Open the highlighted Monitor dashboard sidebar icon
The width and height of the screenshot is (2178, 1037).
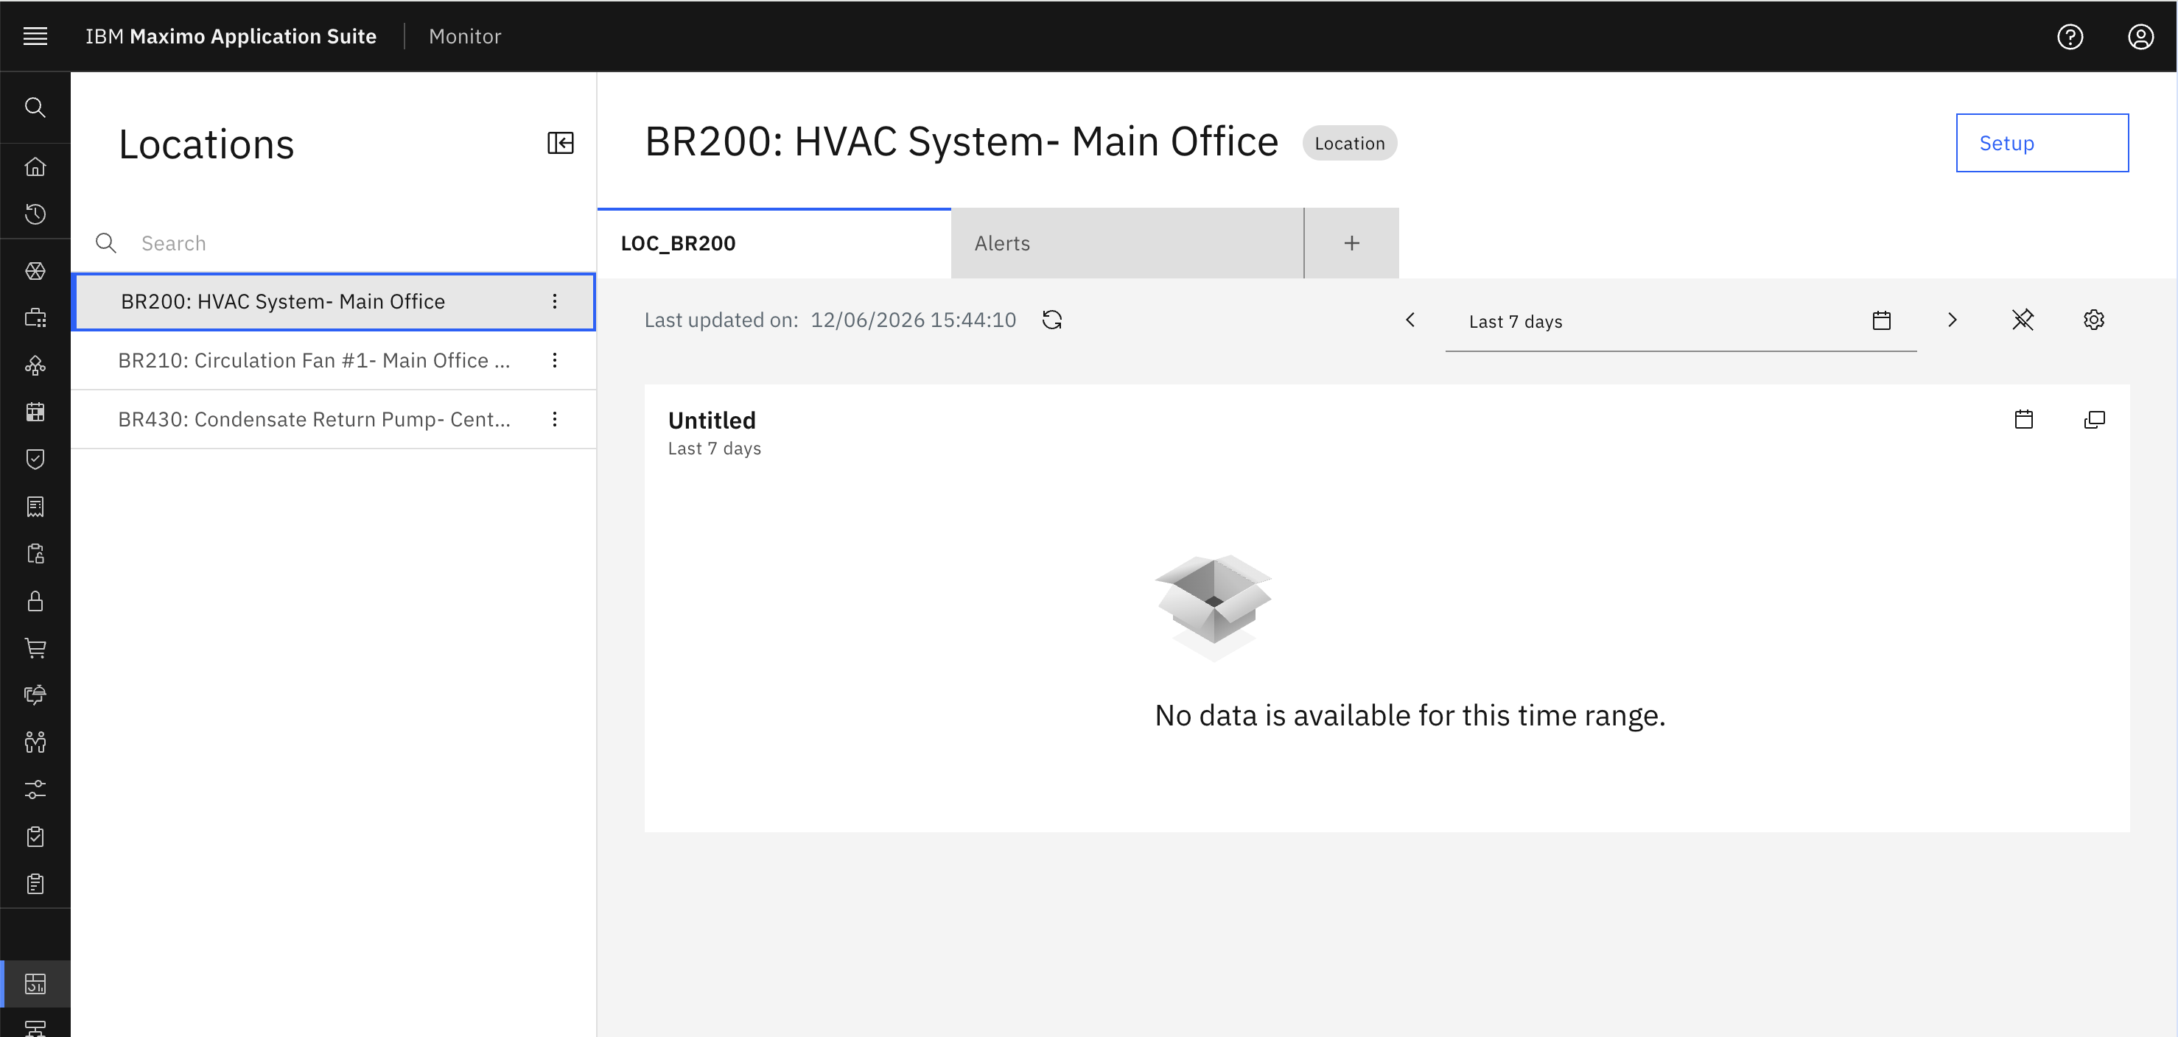click(x=35, y=984)
